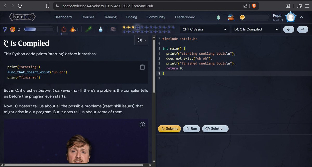Run the code in the editor
Screen dimensions: 312x167
tap(191, 128)
